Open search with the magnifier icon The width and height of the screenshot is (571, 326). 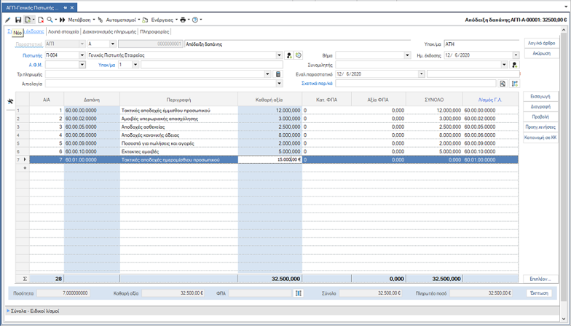[x=50, y=20]
